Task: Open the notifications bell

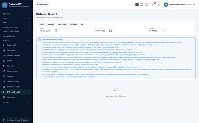Action: pyautogui.click(x=153, y=5)
